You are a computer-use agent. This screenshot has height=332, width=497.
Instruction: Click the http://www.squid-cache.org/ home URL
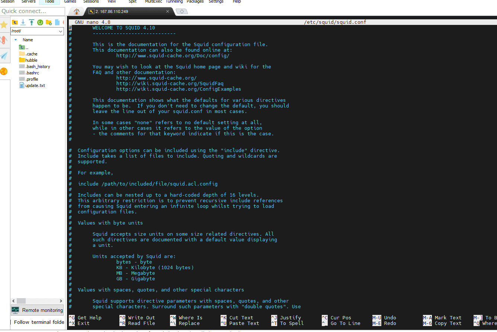156,78
